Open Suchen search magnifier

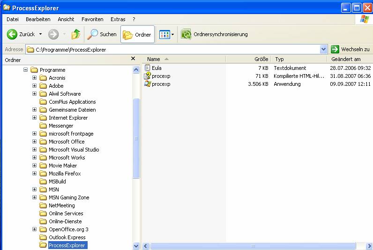[x=92, y=34]
